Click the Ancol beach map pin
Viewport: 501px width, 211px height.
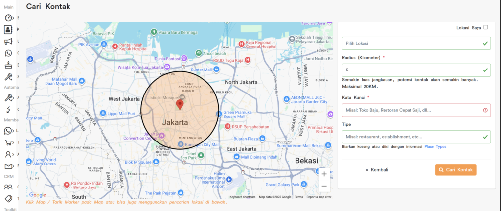[199, 53]
